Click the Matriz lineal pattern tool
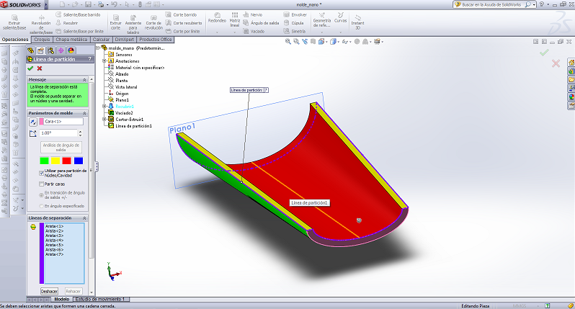575x309 pixels. click(235, 19)
